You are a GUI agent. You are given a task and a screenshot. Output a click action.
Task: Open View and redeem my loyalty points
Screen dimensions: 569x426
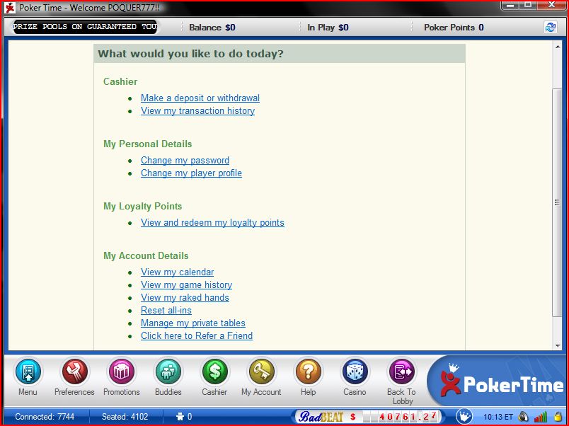[212, 222]
